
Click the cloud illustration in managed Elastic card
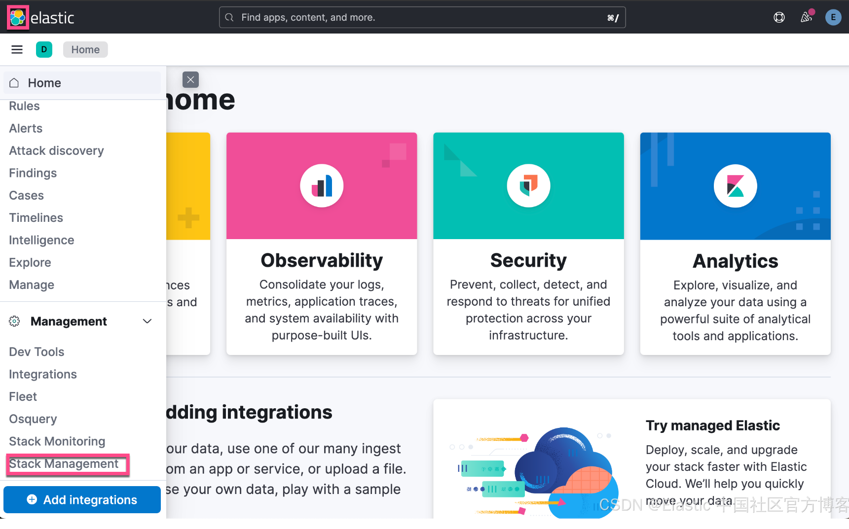coord(535,472)
